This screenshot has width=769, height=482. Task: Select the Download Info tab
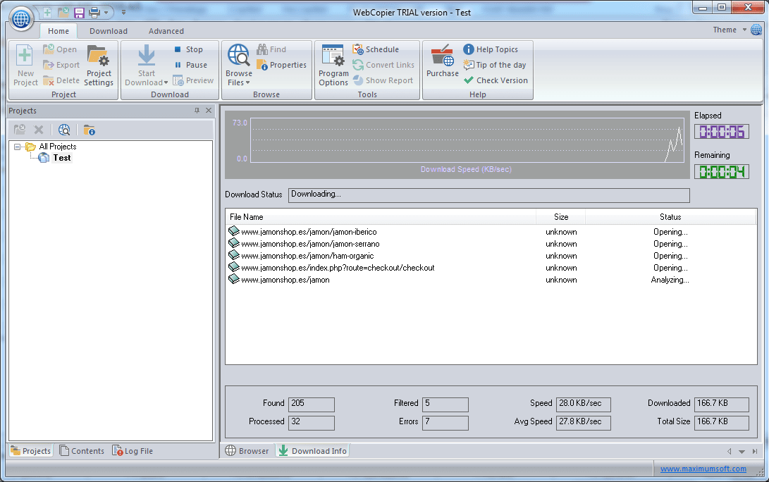[x=312, y=450]
